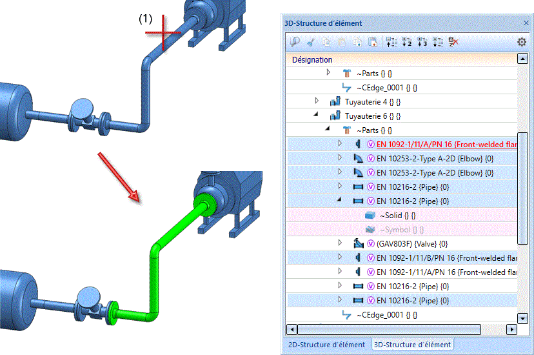Click the remove A-Z sorting icon
This screenshot has width=534, height=355.
(453, 42)
